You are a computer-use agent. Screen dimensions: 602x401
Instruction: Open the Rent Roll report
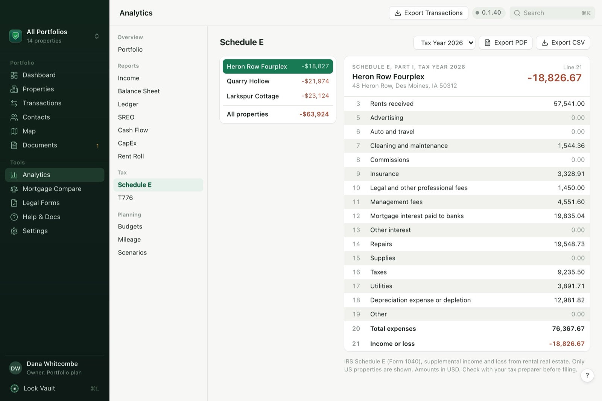[x=158, y=156]
